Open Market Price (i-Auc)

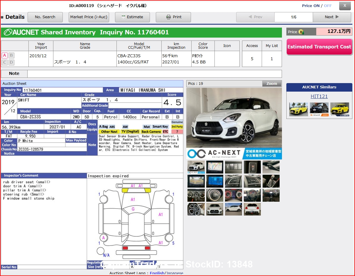tap(89, 17)
